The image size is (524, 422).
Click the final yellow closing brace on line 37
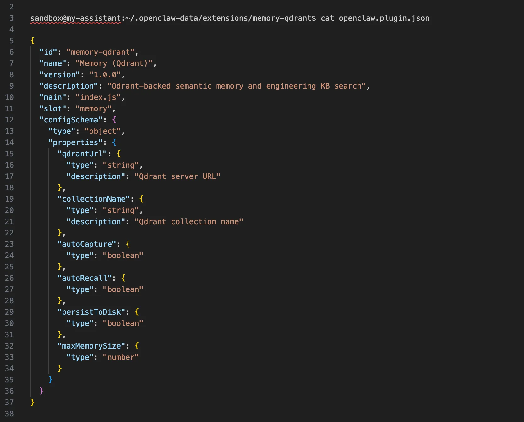click(x=32, y=402)
